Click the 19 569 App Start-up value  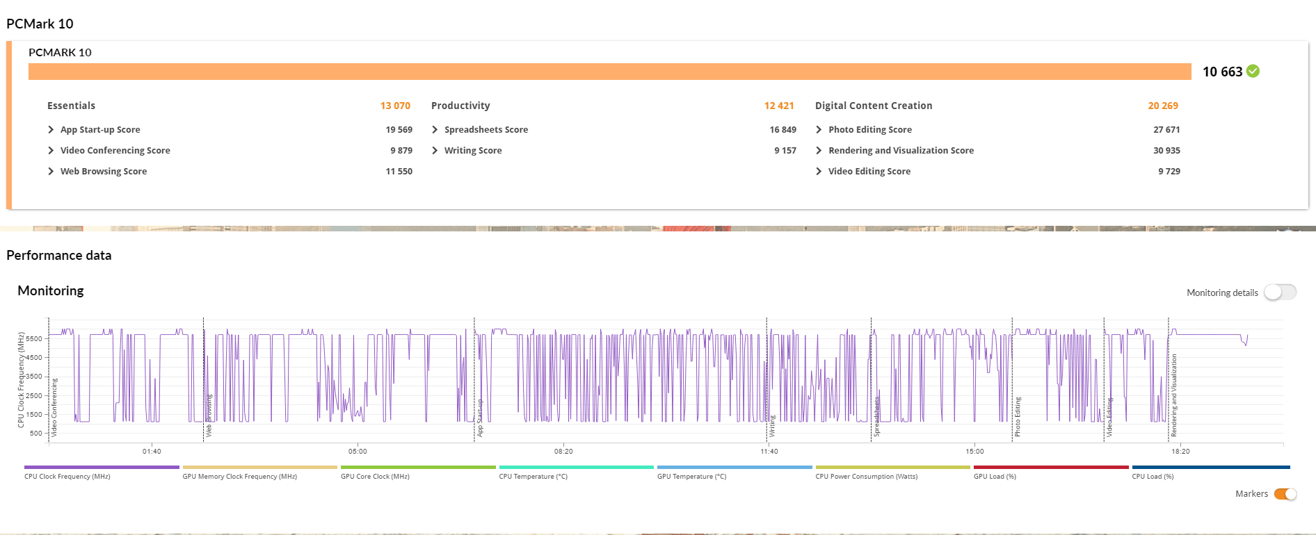click(399, 130)
